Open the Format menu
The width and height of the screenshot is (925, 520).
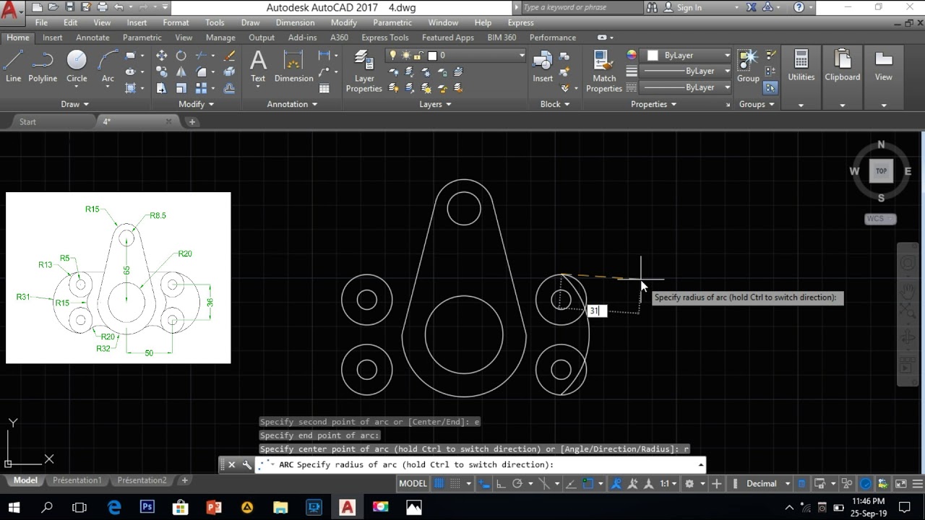coord(176,22)
